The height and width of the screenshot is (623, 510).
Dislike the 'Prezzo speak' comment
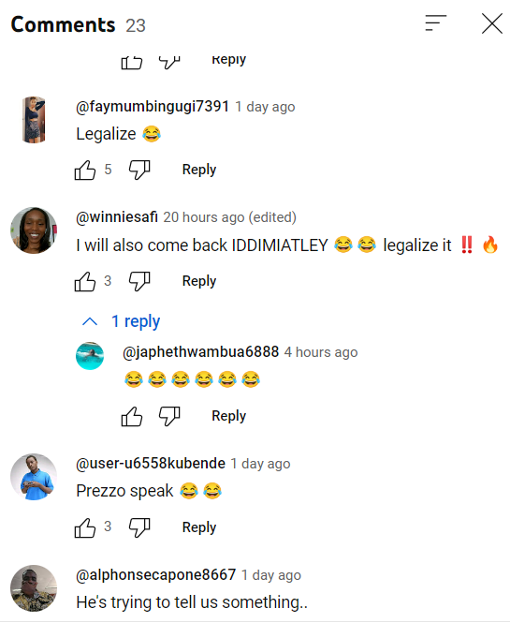[139, 527]
